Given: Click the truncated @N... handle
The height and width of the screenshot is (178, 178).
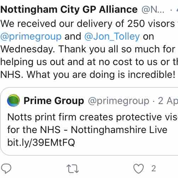Looking at the screenshot, I should coord(153,10).
